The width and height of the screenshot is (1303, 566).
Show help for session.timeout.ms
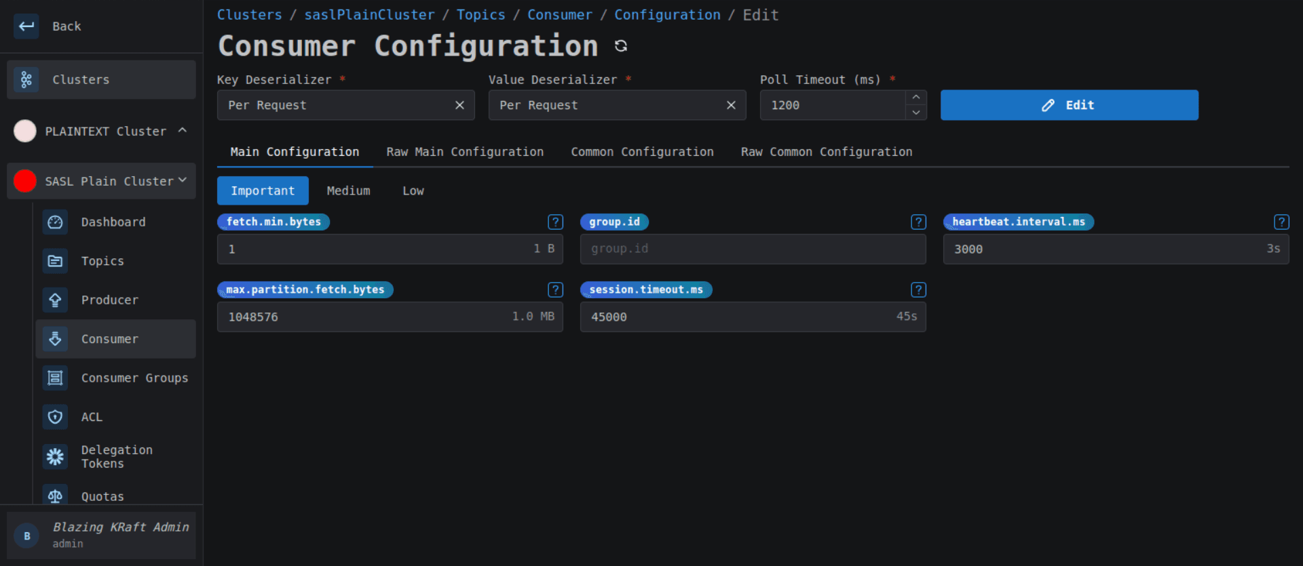tap(918, 289)
